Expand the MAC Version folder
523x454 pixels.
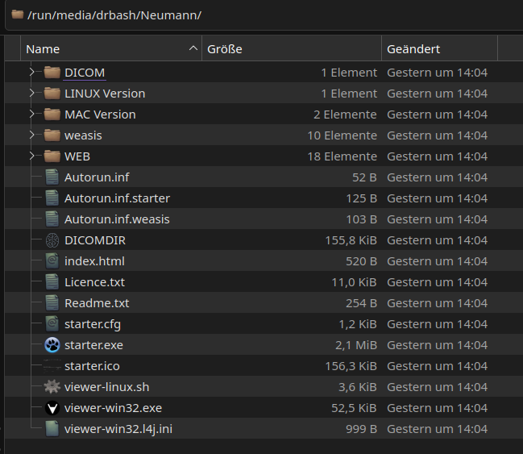[x=32, y=115]
